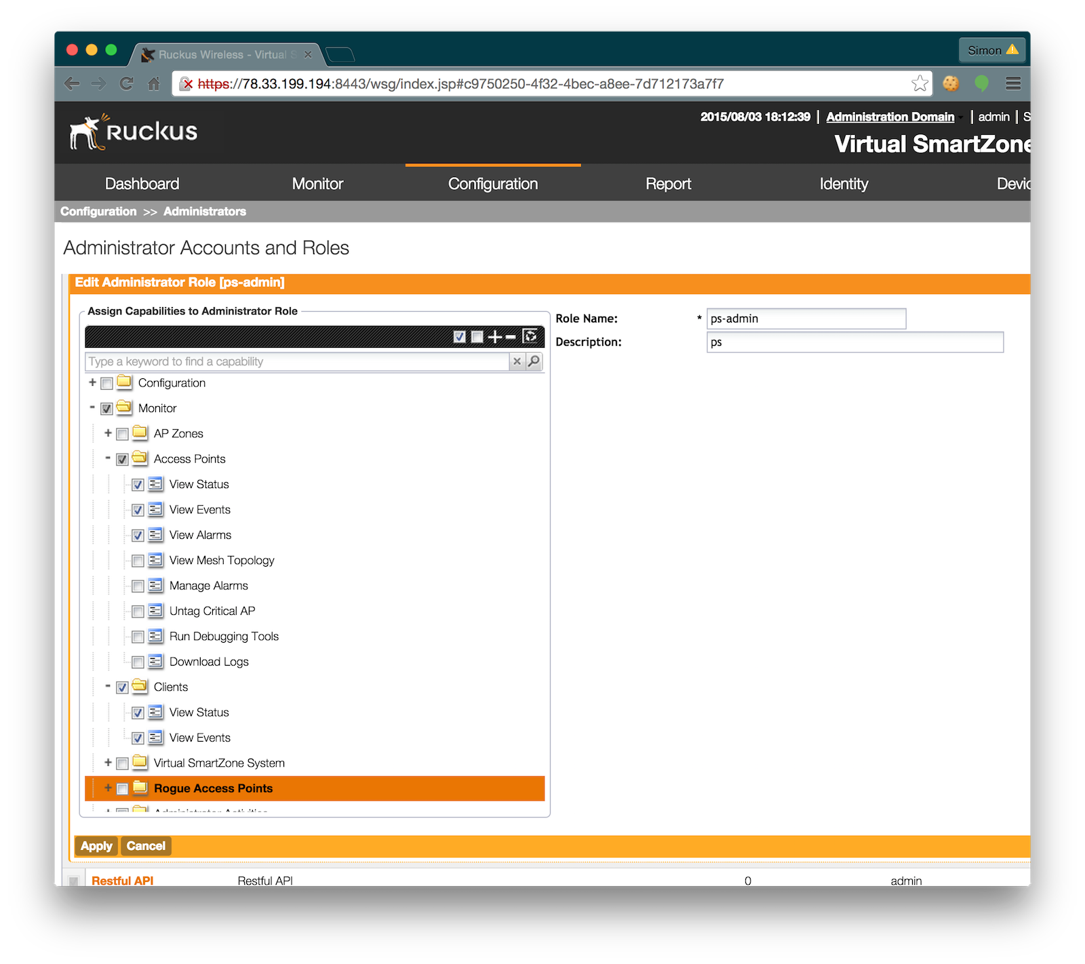This screenshot has width=1085, height=964.
Task: Enable the Manage Alarms checkbox
Action: pyautogui.click(x=138, y=586)
